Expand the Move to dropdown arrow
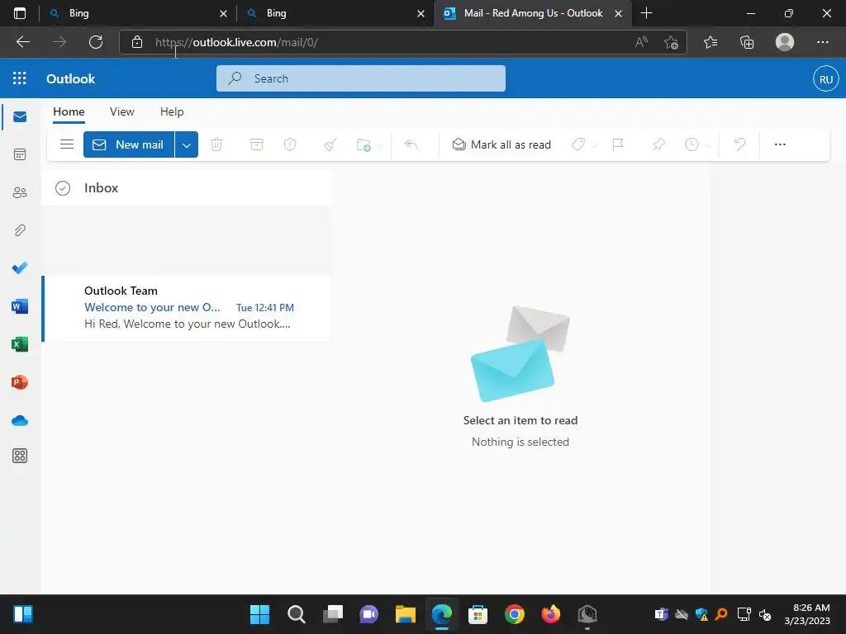Image resolution: width=846 pixels, height=634 pixels. 380,145
